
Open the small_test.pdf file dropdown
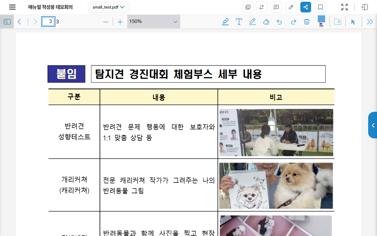(x=109, y=7)
